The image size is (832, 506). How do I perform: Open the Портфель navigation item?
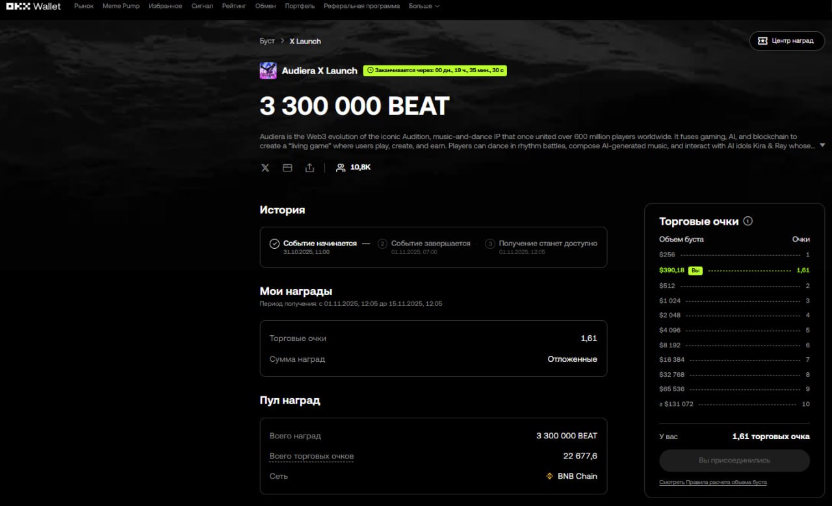point(300,6)
